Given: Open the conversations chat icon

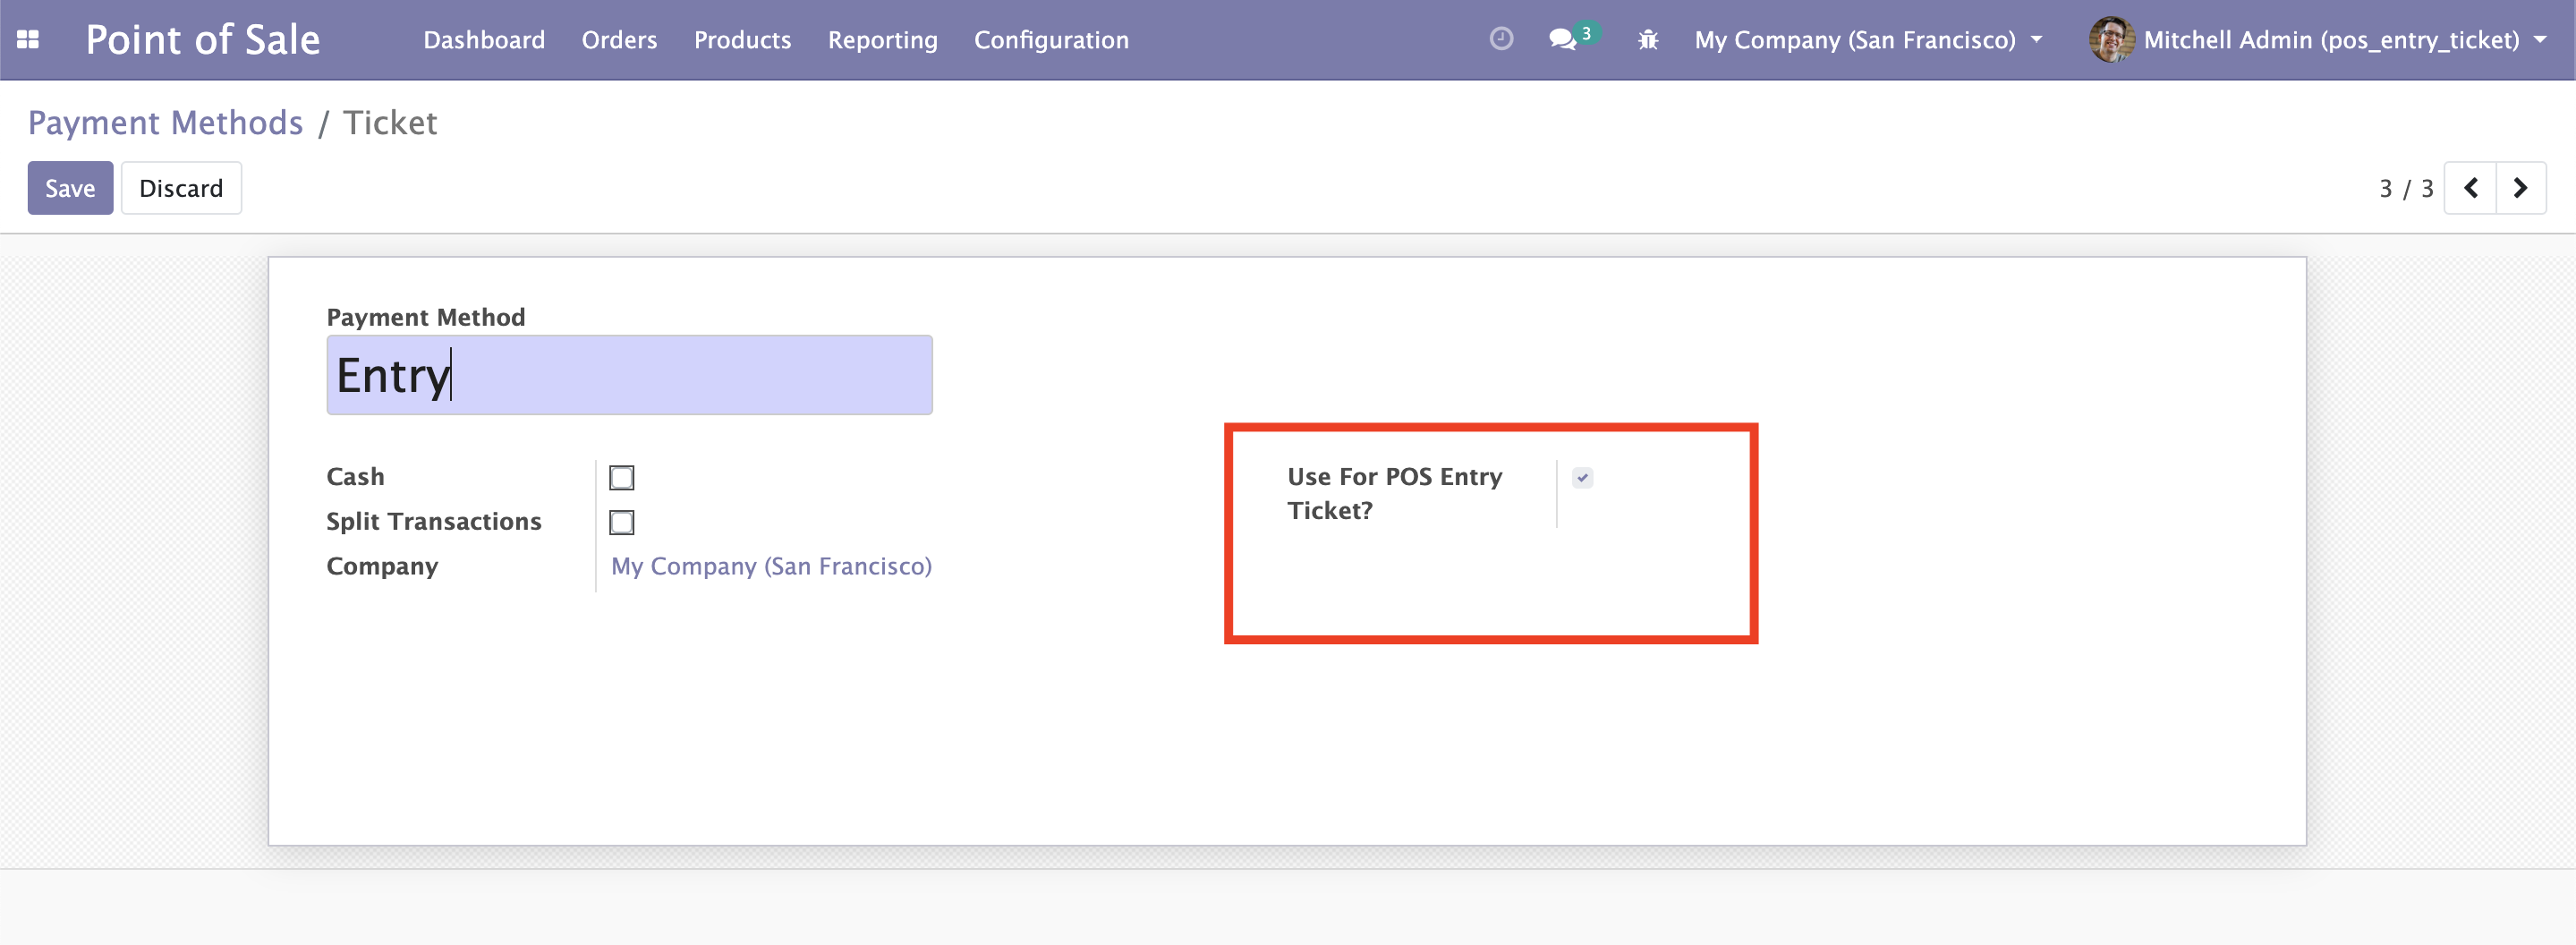Looking at the screenshot, I should click(x=1562, y=40).
